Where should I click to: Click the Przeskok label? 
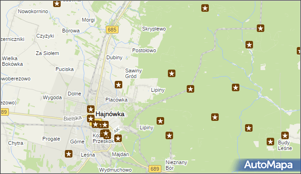(103, 141)
